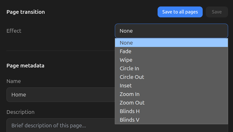Select the Circle In effect
Viewport: 233px width, 132px height.
tap(171, 68)
